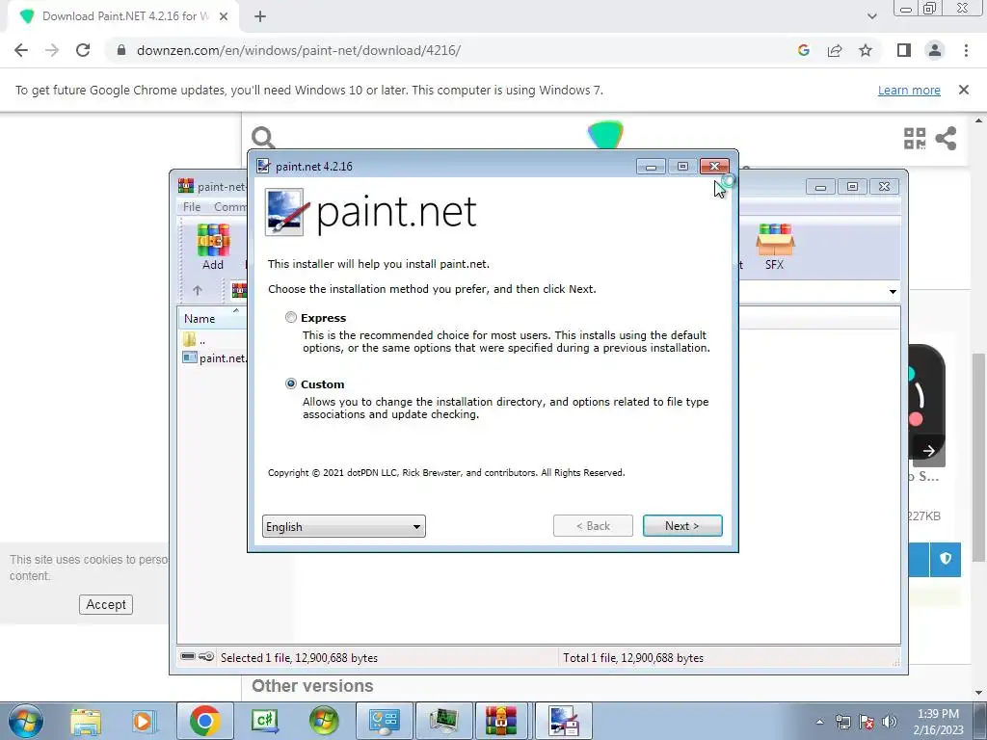The image size is (987, 740).
Task: Open the File menu in WinRAR
Action: pos(192,206)
